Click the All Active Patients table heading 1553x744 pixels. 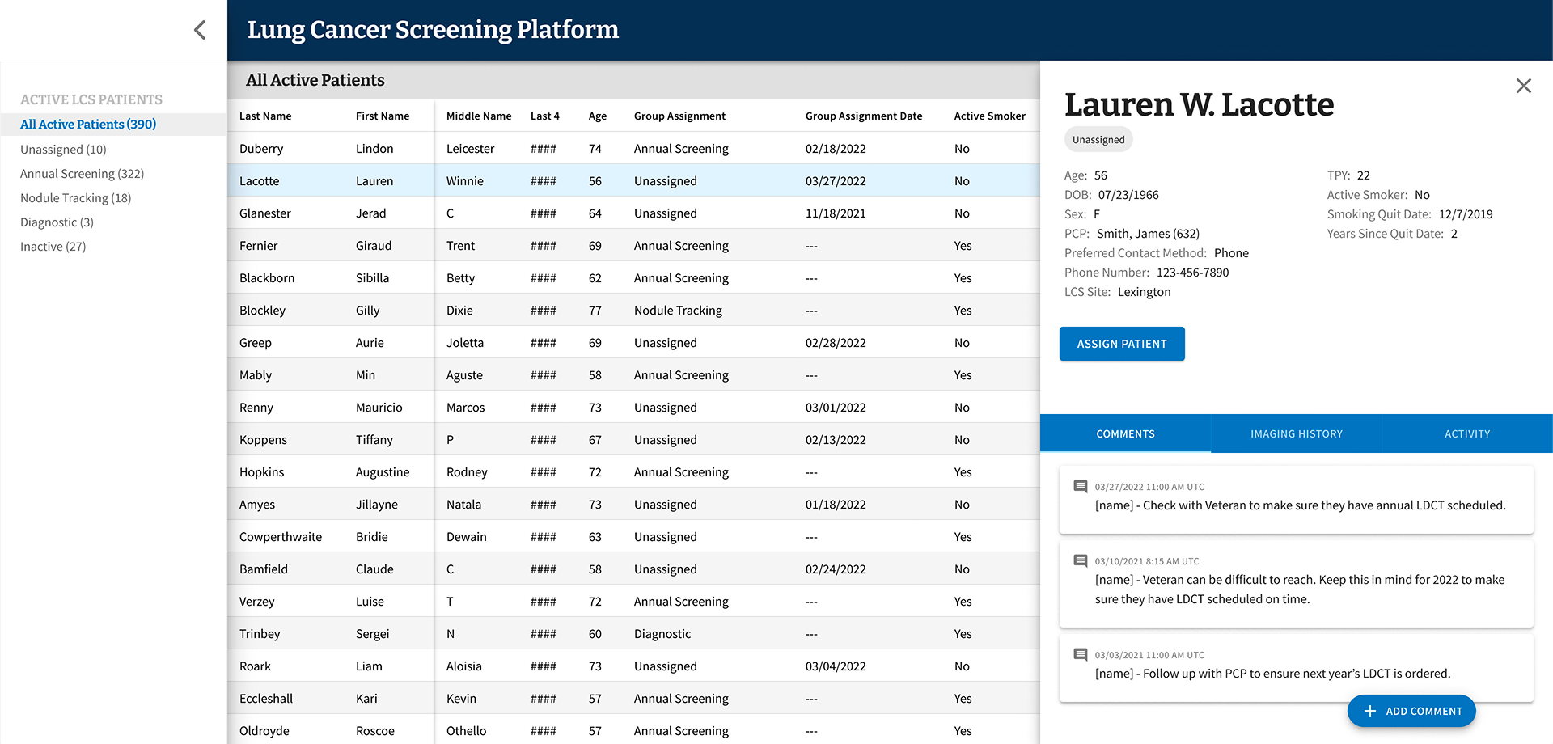point(315,80)
